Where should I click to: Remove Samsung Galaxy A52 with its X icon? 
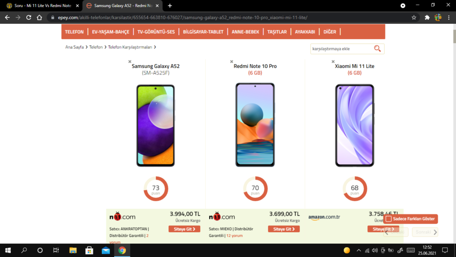click(130, 61)
